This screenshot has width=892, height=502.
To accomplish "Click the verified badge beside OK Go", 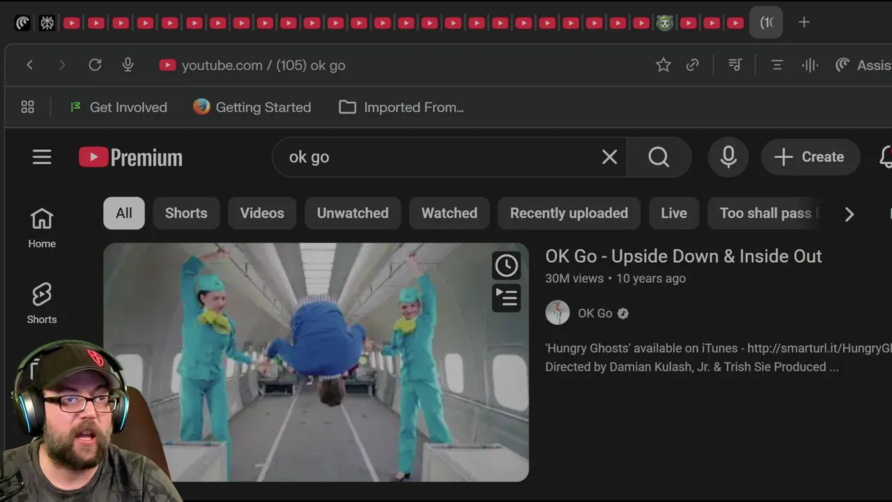I will tap(623, 314).
